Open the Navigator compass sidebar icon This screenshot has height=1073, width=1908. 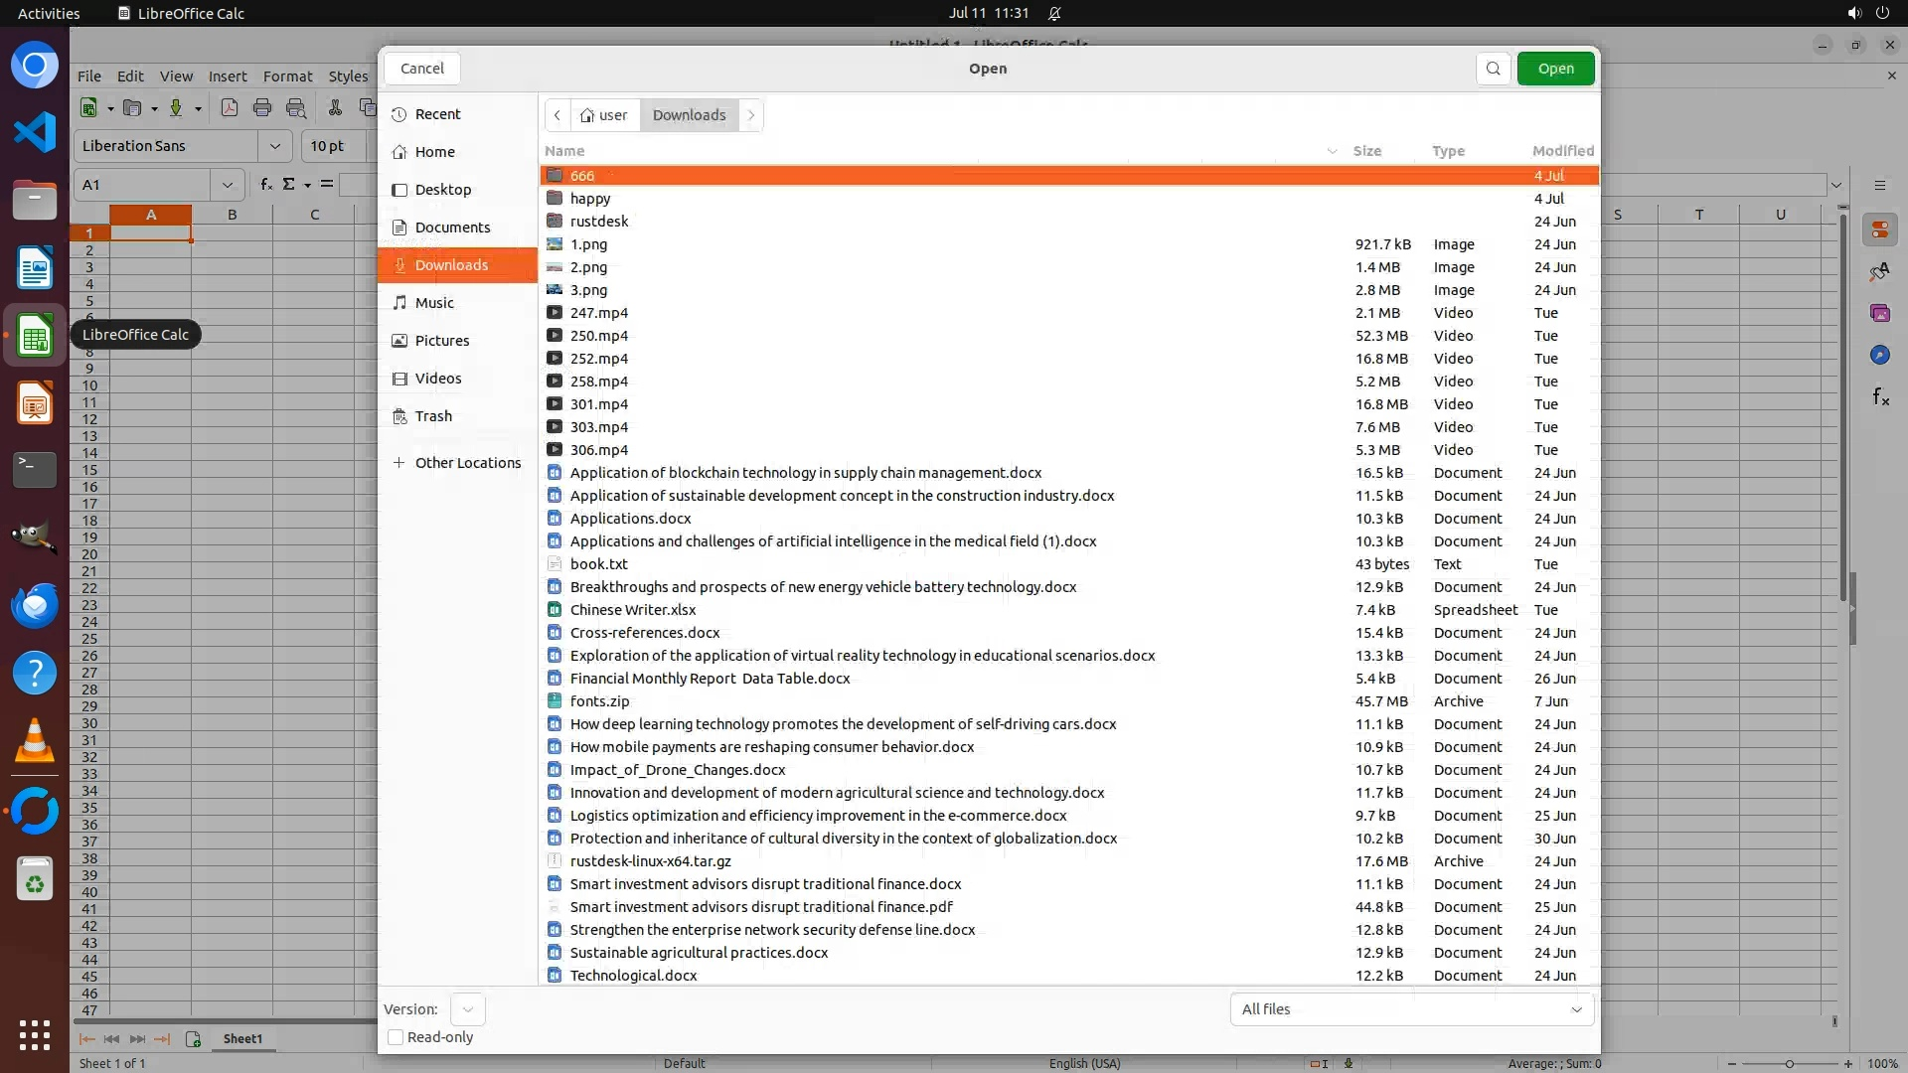(1879, 356)
